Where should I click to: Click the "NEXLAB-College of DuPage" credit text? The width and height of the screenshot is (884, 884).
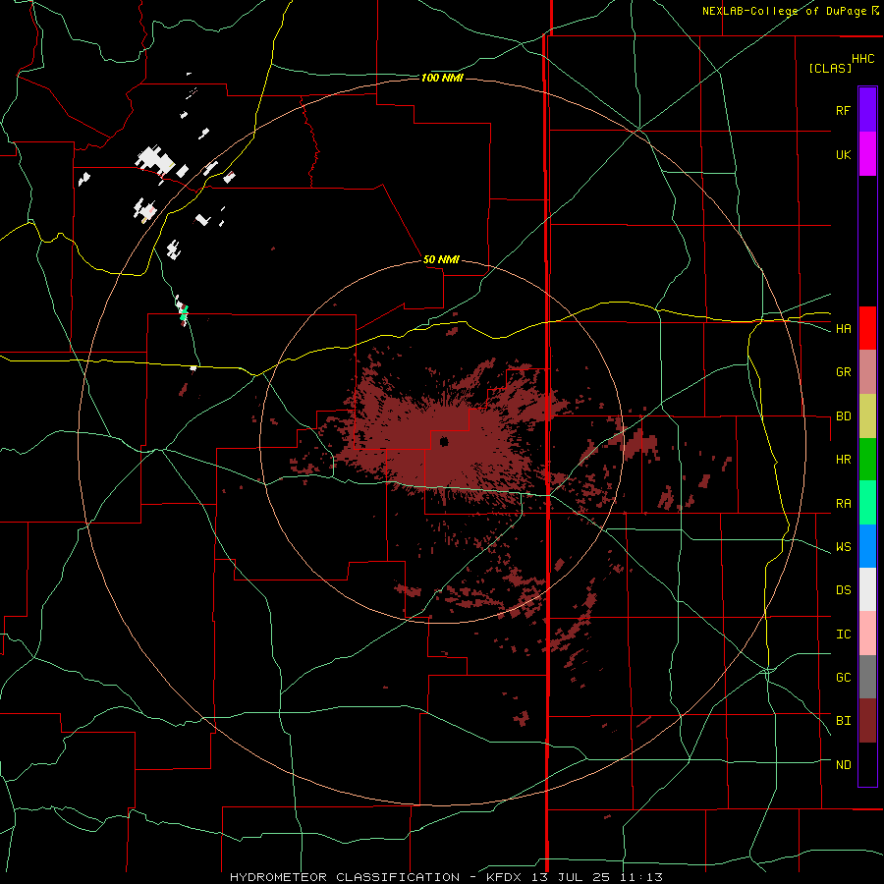coord(784,11)
